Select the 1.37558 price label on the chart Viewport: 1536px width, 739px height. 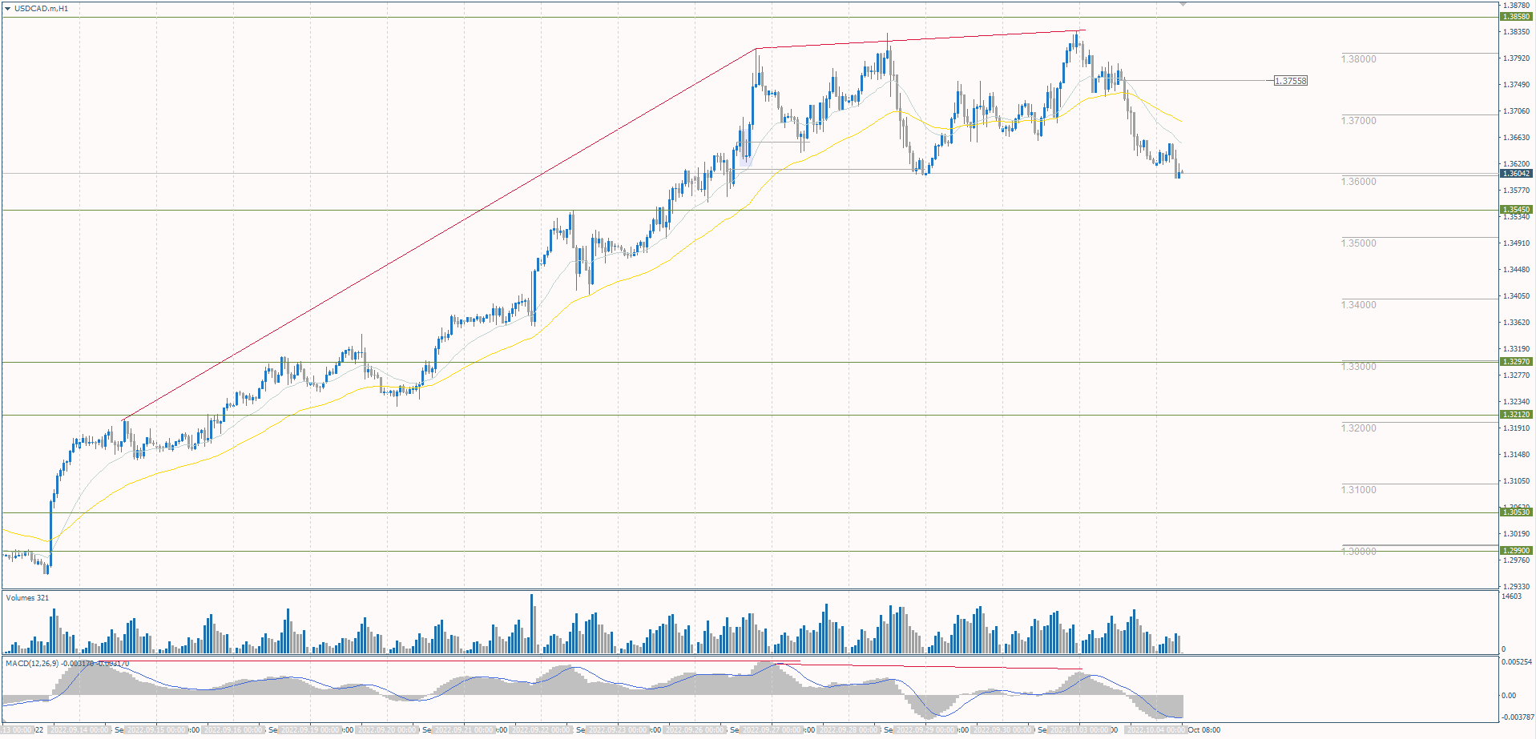point(1291,81)
